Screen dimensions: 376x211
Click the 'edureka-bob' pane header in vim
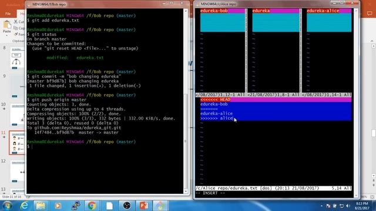[214, 11]
